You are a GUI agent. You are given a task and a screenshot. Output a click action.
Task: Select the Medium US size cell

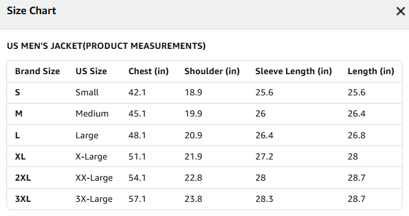(92, 114)
